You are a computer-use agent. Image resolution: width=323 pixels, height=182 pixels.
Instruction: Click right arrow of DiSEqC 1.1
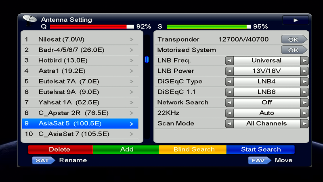point(304,92)
